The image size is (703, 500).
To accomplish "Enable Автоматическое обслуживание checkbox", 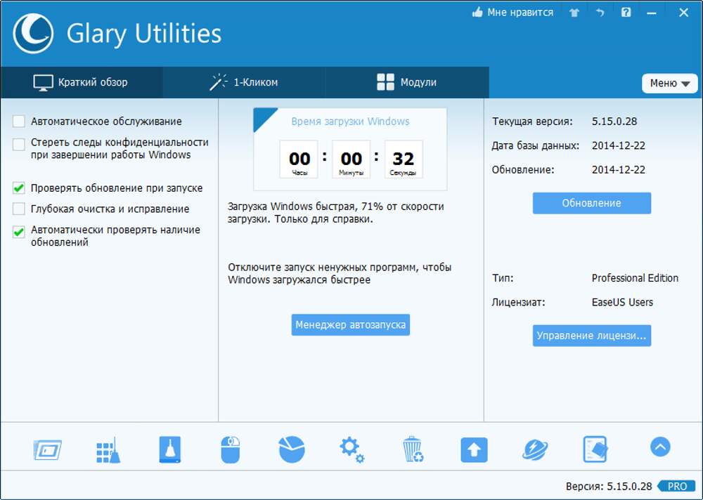I will 19,121.
